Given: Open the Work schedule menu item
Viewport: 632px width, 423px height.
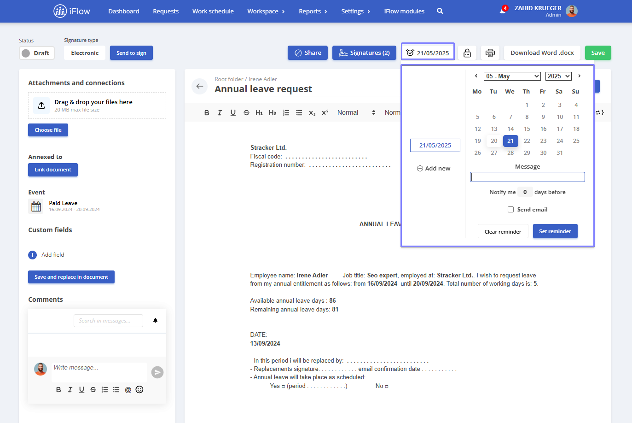Looking at the screenshot, I should point(213,11).
